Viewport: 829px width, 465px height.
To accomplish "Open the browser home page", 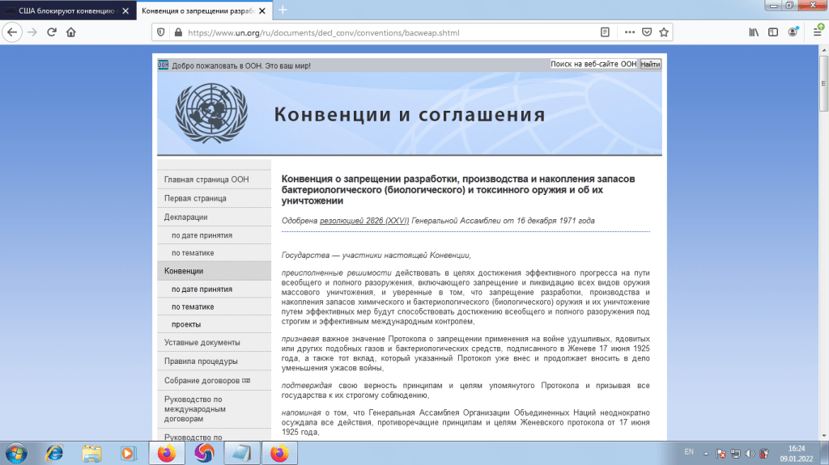I will (71, 32).
